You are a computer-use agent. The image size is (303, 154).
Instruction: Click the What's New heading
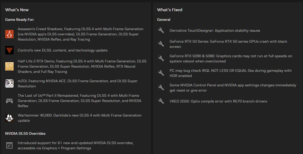[x=17, y=10]
